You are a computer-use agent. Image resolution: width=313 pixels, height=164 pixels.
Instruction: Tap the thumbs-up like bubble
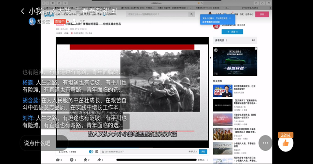[286, 143]
